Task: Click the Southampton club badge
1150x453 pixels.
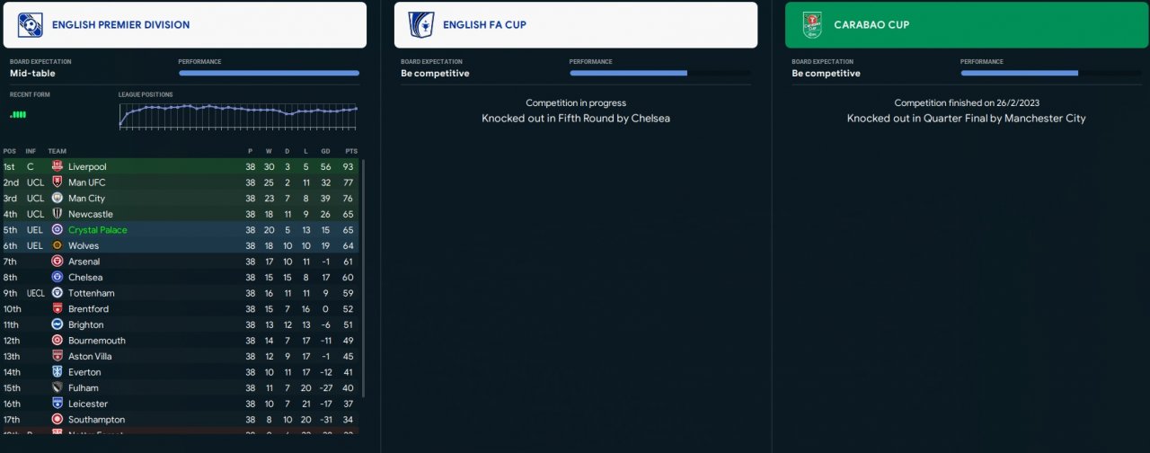Action: click(57, 420)
